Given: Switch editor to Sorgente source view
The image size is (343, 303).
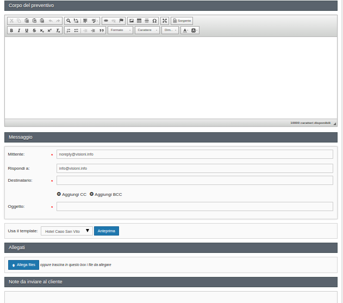Looking at the screenshot, I should click(x=182, y=21).
